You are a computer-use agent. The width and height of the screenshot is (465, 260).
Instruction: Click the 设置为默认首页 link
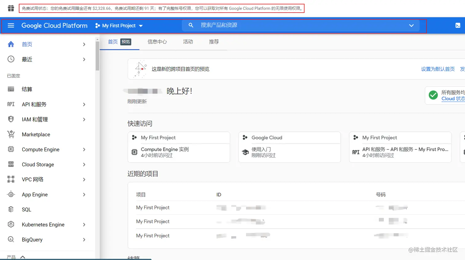click(438, 69)
